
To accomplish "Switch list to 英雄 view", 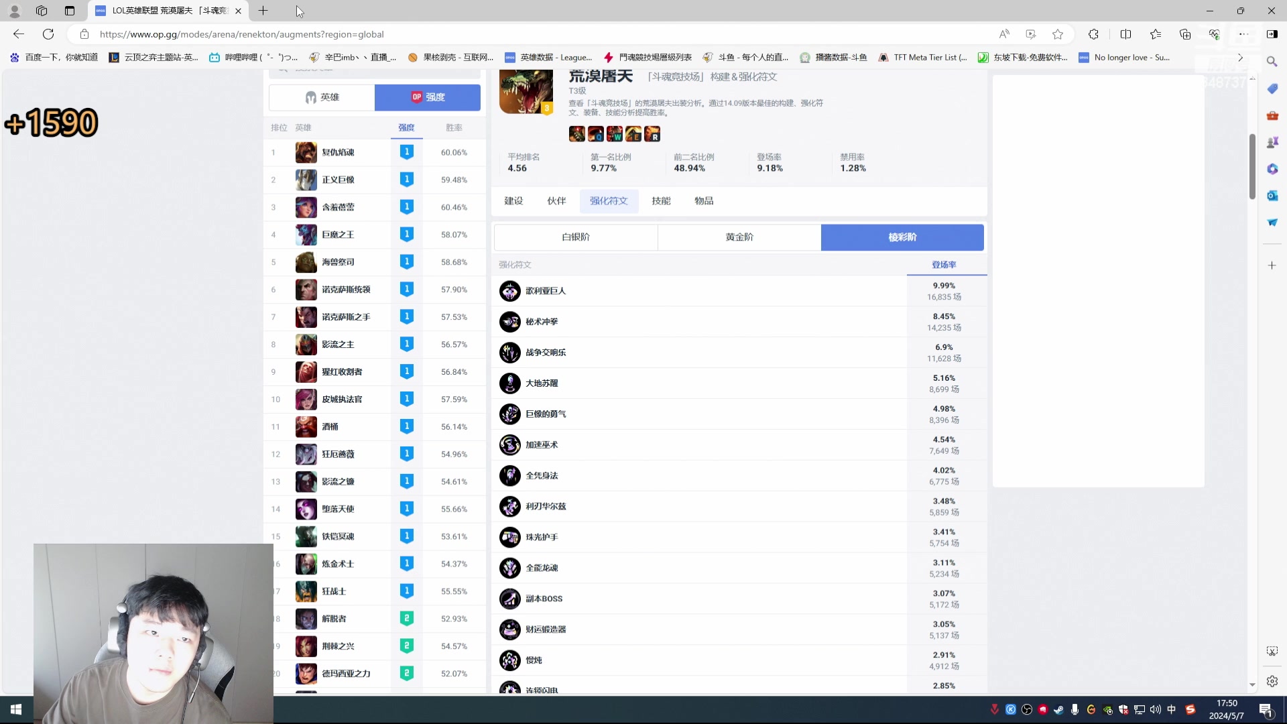I will [322, 97].
